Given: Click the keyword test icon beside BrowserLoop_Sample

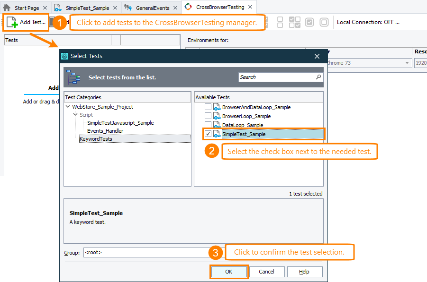Looking at the screenshot, I should [x=217, y=116].
